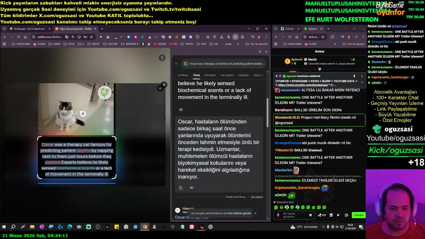Open the HABER bookmarks folder
425x239 pixels.
pos(55,44)
